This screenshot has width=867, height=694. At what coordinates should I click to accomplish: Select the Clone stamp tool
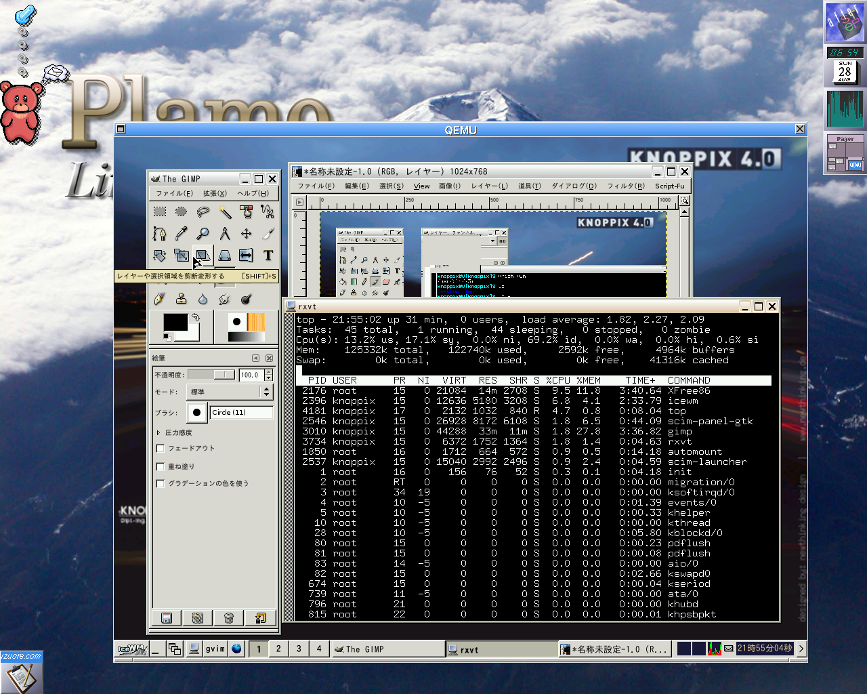[x=182, y=298]
